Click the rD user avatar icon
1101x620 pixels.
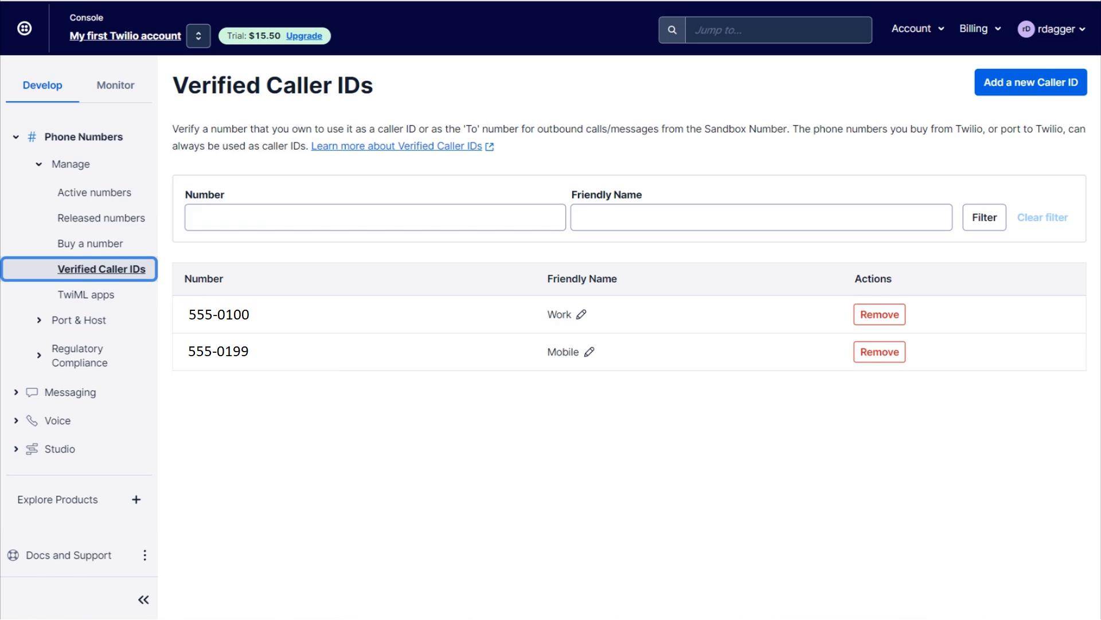click(x=1026, y=29)
